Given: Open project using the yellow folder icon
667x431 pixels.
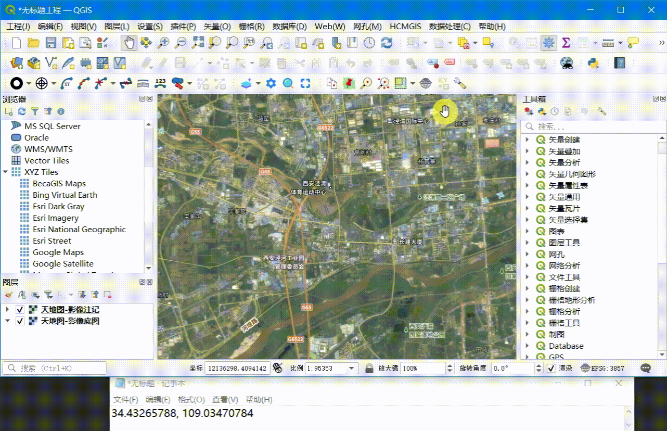Looking at the screenshot, I should coord(34,43).
